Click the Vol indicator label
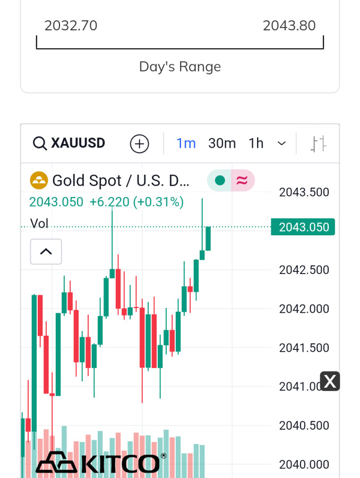The height and width of the screenshot is (478, 360). [x=39, y=224]
